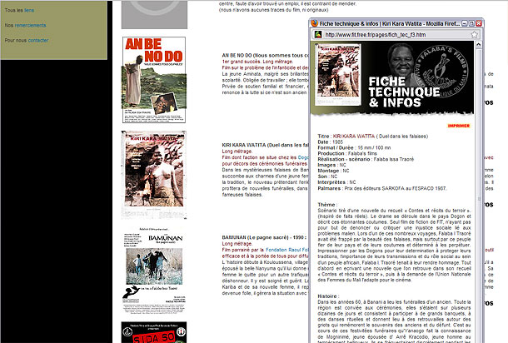Click the gray placeholder image at the top
The image size is (508, 343).
pos(154,15)
